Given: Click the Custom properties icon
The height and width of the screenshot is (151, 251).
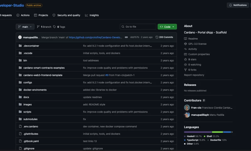Looking at the screenshot, I should point(185,54).
